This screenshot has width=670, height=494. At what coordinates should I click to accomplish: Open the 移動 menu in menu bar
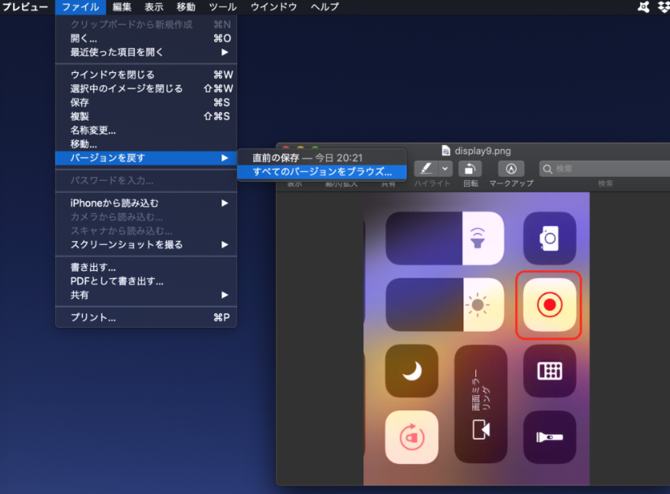pyautogui.click(x=186, y=6)
